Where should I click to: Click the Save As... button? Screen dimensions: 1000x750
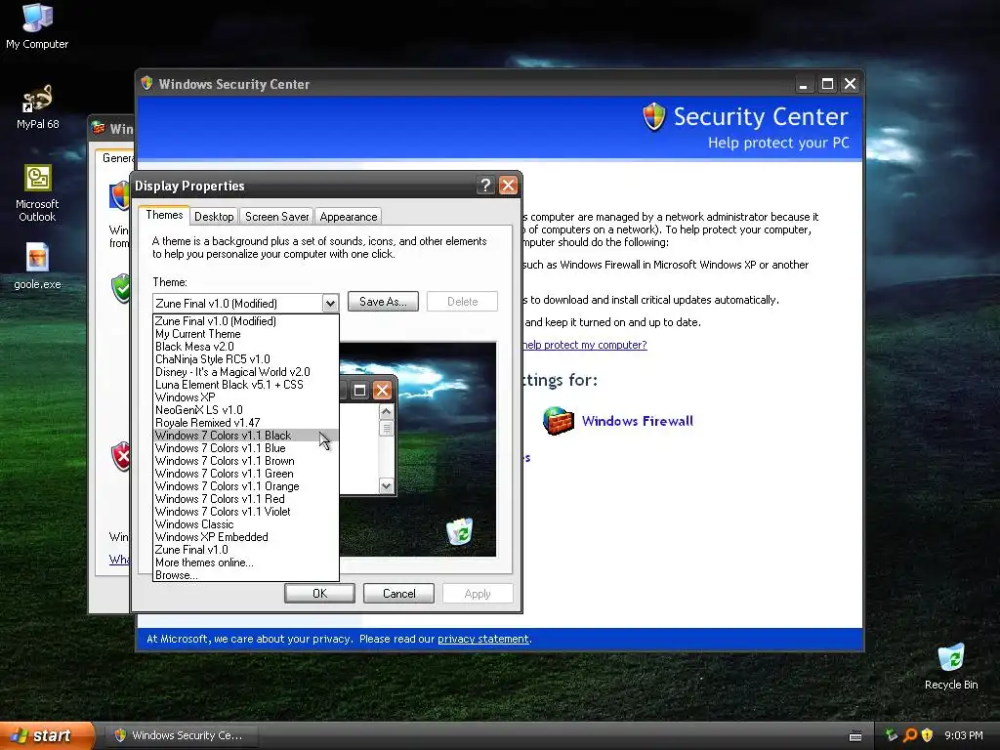click(x=383, y=302)
